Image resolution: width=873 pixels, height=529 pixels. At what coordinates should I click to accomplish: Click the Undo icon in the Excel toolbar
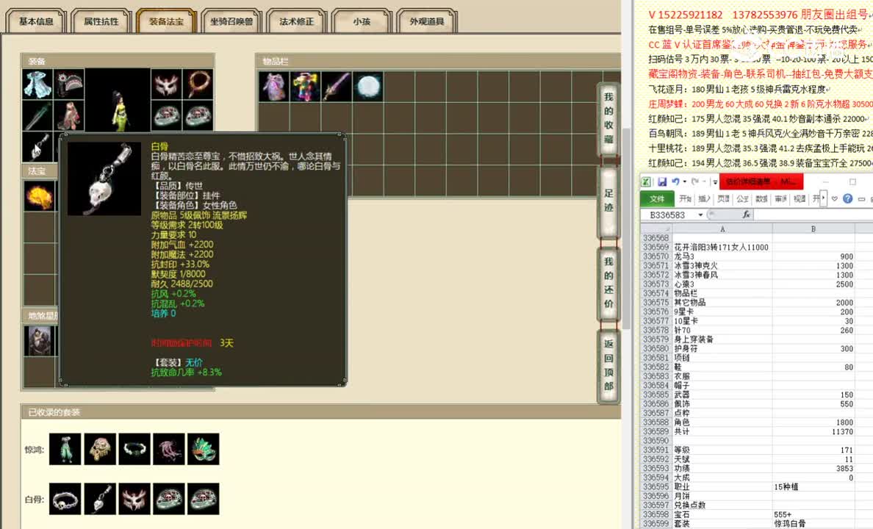click(x=677, y=181)
